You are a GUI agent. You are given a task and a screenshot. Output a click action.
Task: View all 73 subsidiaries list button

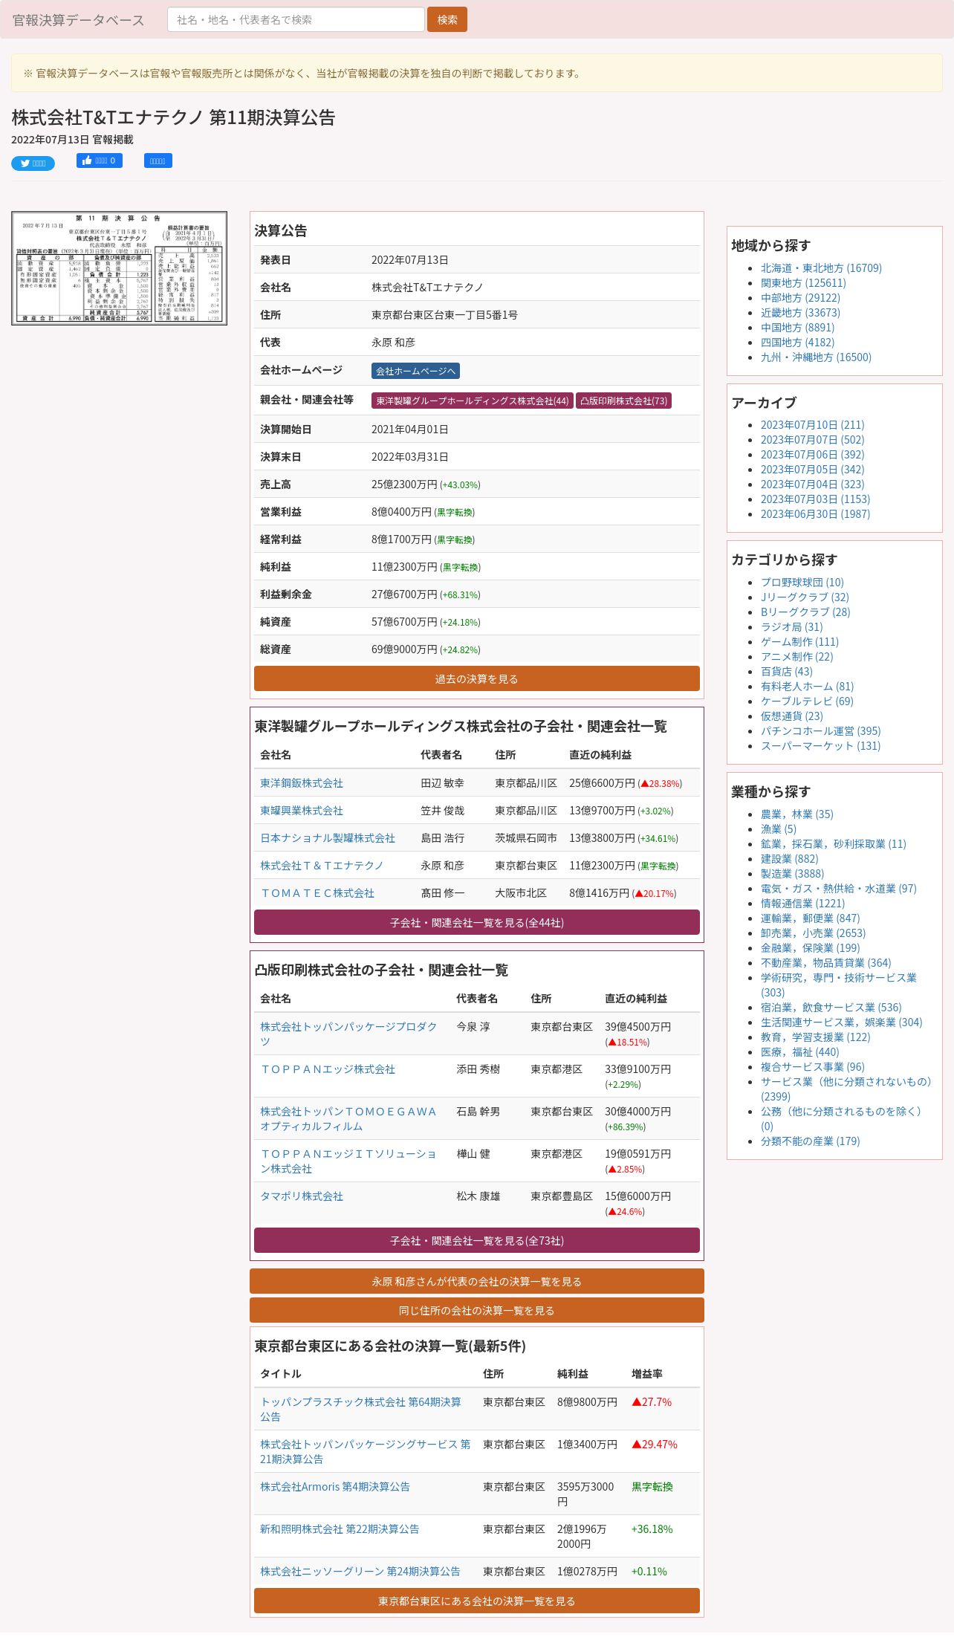(477, 1240)
